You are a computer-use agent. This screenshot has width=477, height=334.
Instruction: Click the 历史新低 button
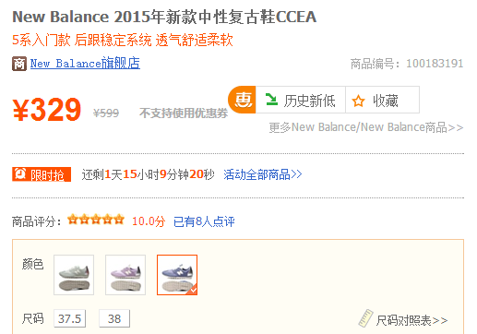click(301, 100)
